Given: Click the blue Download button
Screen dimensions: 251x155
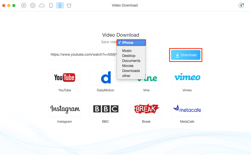Looking at the screenshot, I should (x=186, y=55).
